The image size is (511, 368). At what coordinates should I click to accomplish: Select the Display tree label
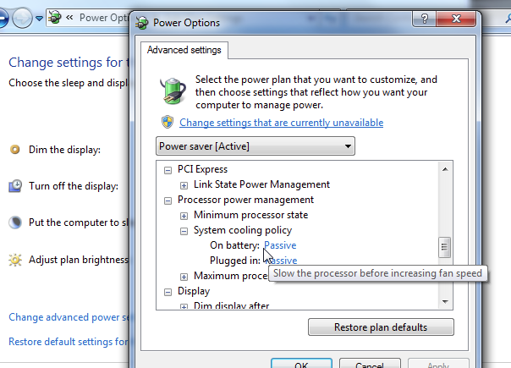click(194, 291)
